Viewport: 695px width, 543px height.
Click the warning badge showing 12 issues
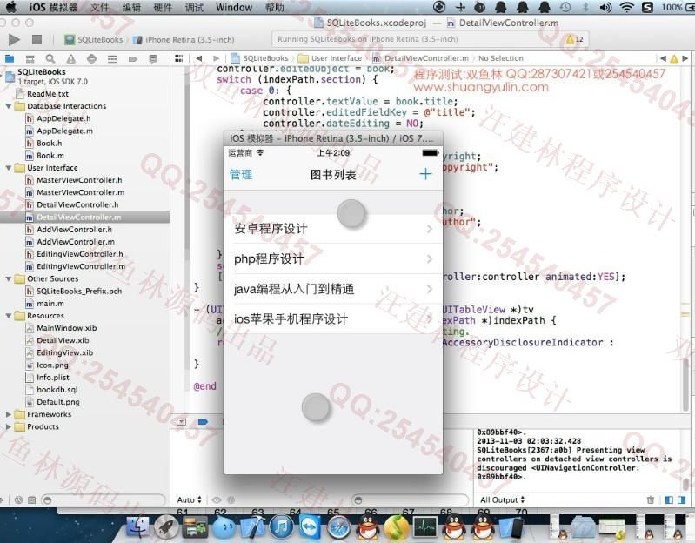pos(574,39)
